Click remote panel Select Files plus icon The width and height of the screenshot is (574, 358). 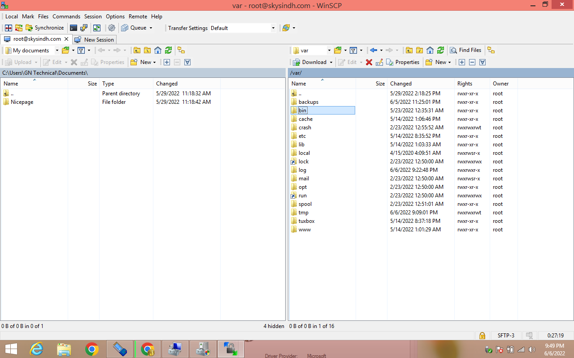point(462,62)
